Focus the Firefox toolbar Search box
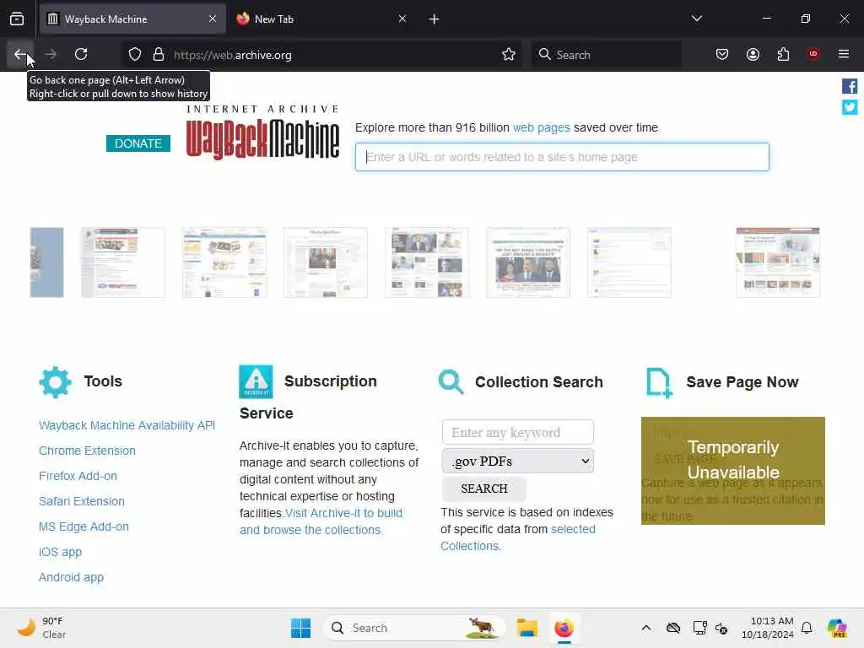Image resolution: width=864 pixels, height=648 pixels. [607, 55]
